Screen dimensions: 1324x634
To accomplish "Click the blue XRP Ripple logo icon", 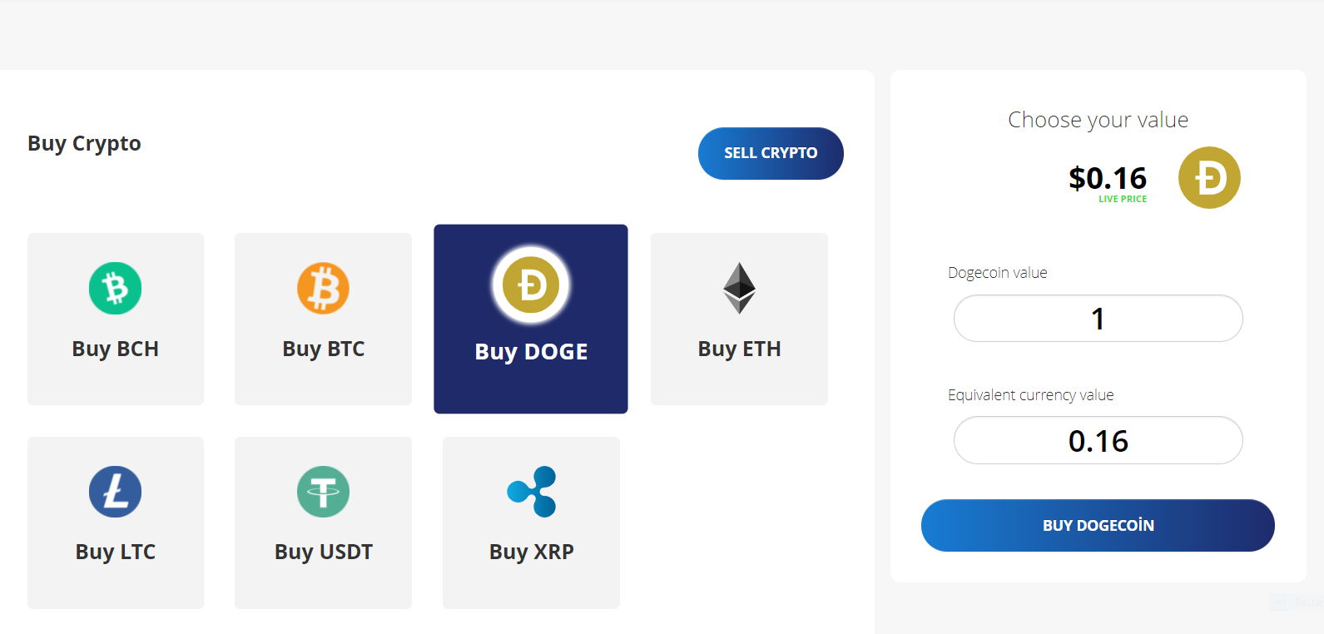I will coord(532,492).
